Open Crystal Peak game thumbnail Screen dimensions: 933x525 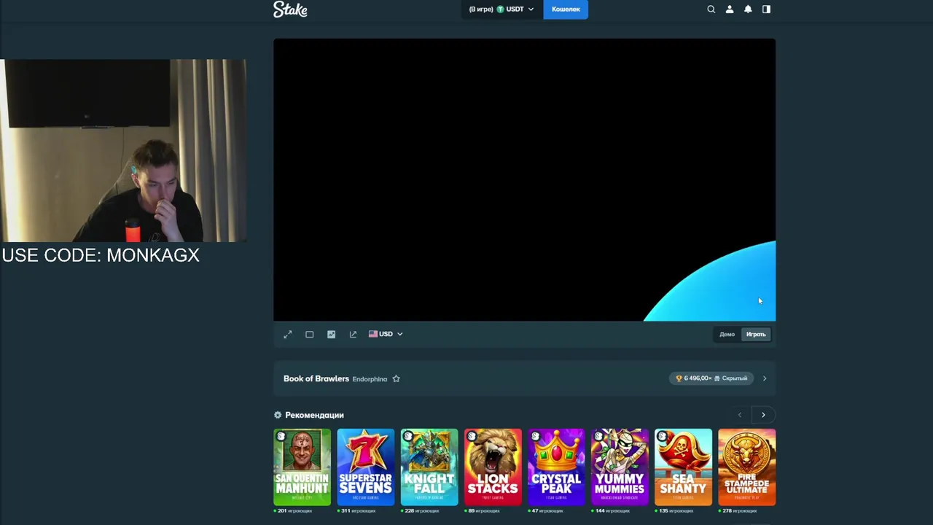pyautogui.click(x=556, y=467)
